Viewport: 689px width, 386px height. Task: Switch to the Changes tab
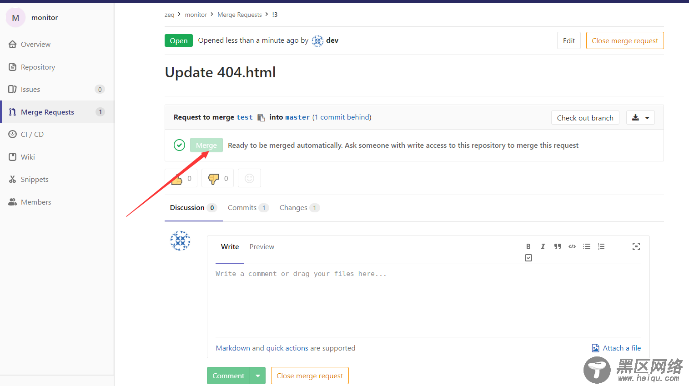point(299,208)
